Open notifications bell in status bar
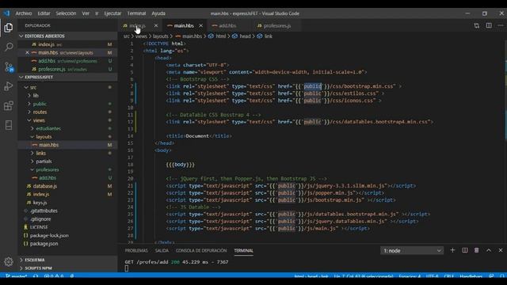 502,276
